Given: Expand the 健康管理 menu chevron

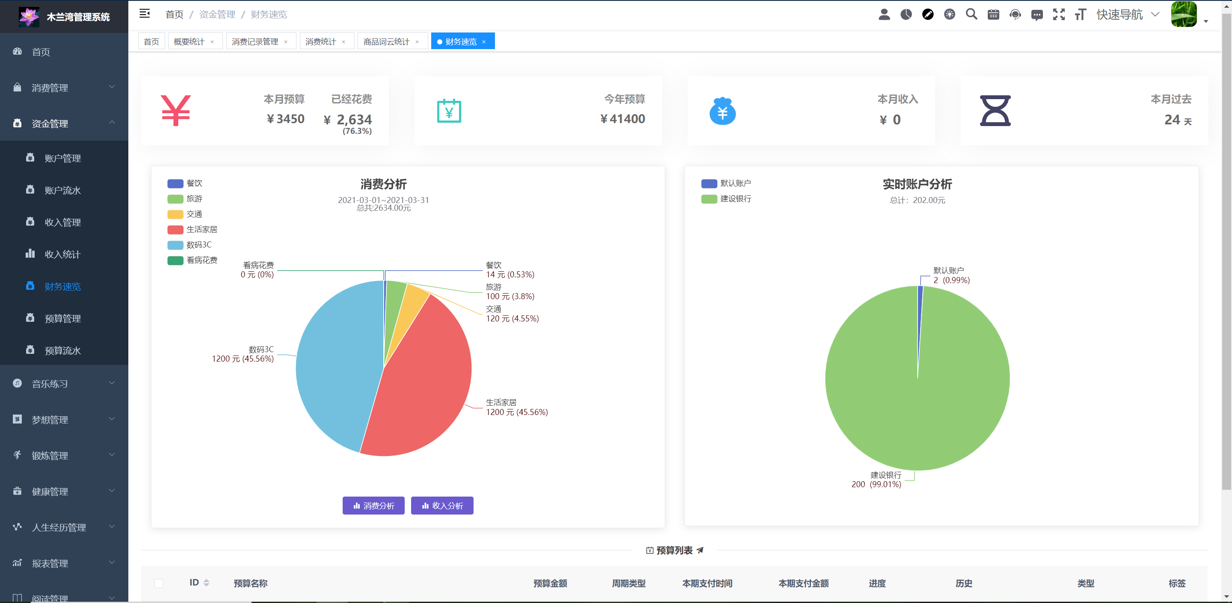Looking at the screenshot, I should coord(112,491).
